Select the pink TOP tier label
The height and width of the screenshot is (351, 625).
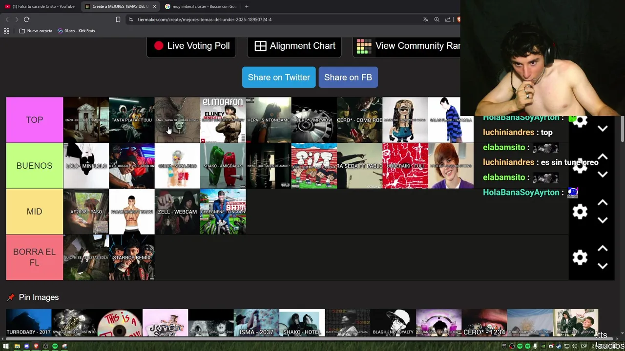(x=35, y=120)
